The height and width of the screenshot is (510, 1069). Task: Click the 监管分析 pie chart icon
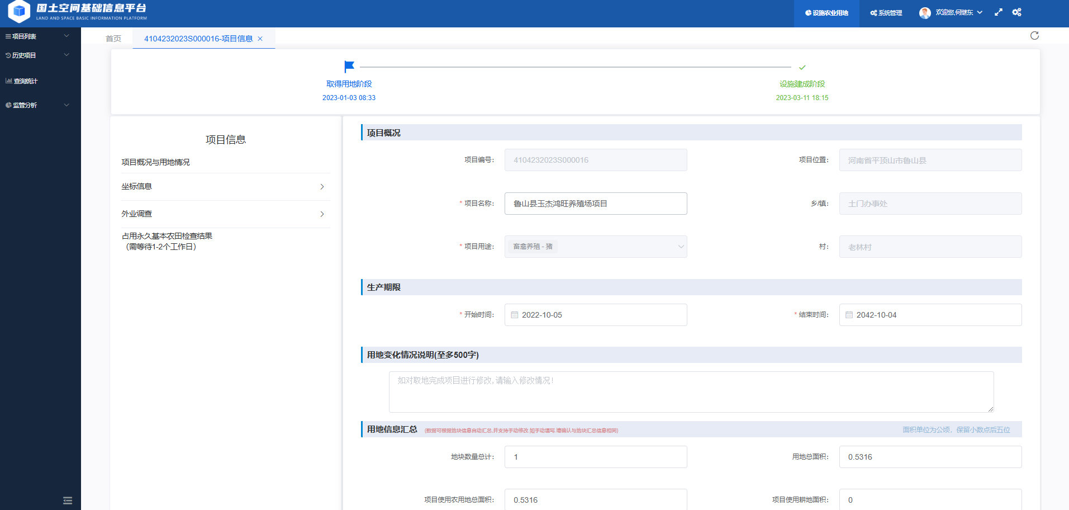(8, 105)
